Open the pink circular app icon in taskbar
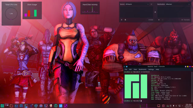Image resolution: width=193 pixels, height=108 pixels. coord(41,106)
